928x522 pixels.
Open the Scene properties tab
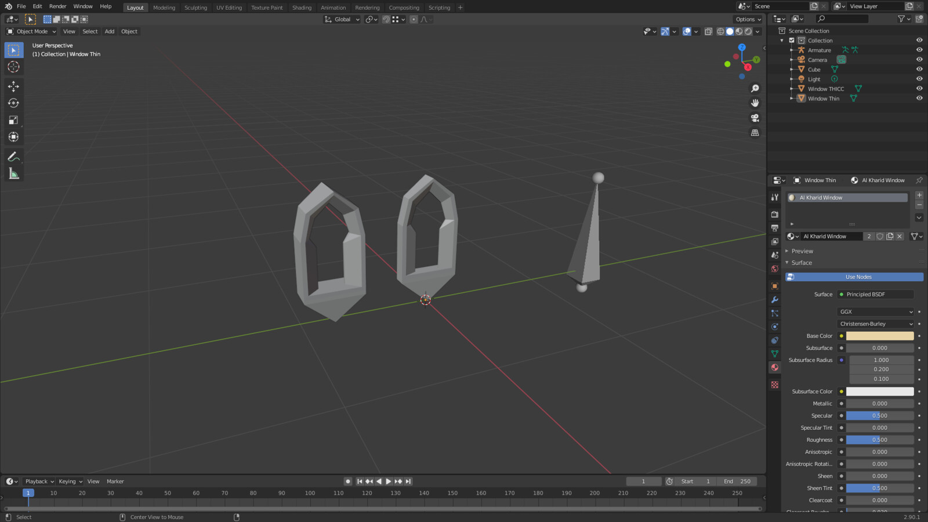click(x=775, y=255)
